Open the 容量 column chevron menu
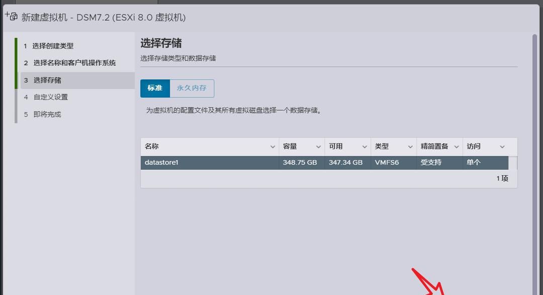Screen dimensions: 543x295 (x=318, y=147)
